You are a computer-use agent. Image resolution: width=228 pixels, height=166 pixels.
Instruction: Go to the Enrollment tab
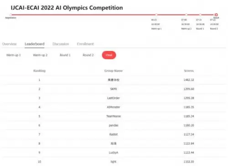85,44
